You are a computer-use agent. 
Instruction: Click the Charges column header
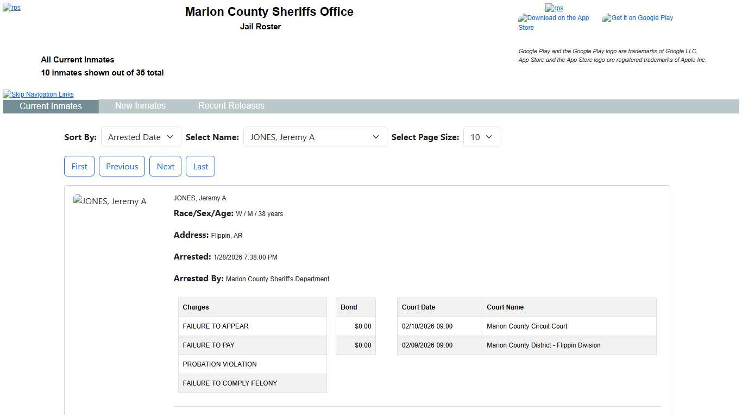pos(252,307)
